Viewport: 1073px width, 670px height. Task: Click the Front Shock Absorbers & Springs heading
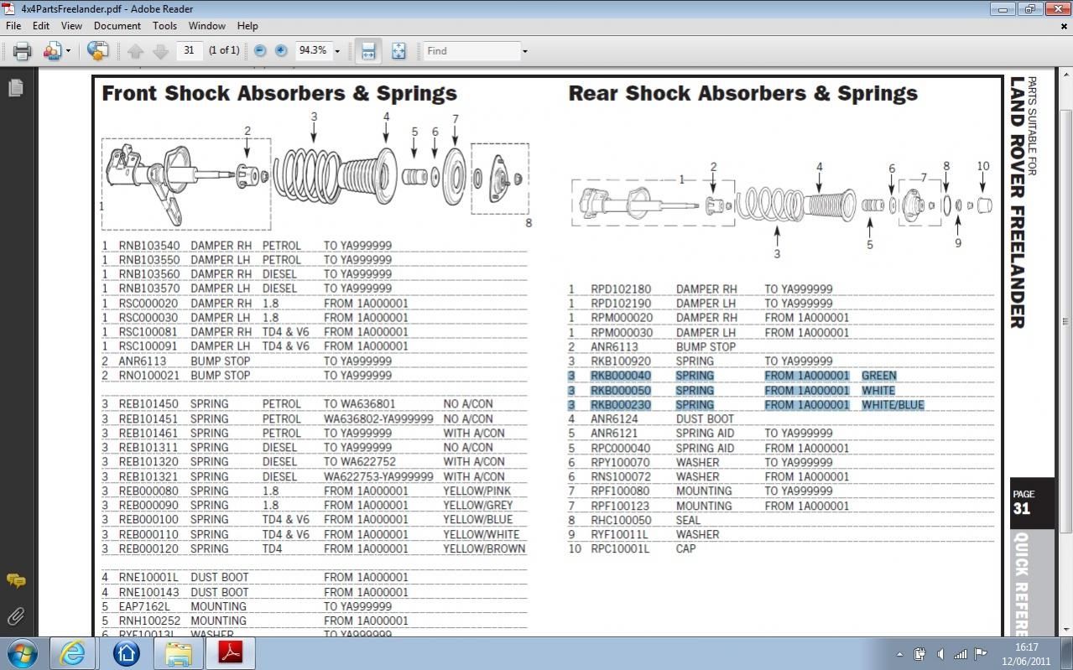pyautogui.click(x=279, y=93)
